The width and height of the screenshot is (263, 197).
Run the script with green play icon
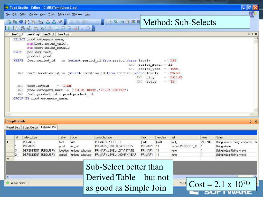(9, 28)
